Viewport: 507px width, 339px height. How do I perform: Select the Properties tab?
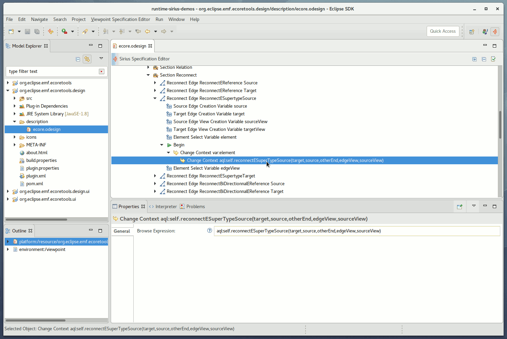point(129,206)
